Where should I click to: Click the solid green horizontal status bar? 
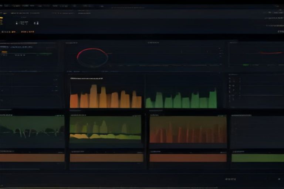(257, 158)
